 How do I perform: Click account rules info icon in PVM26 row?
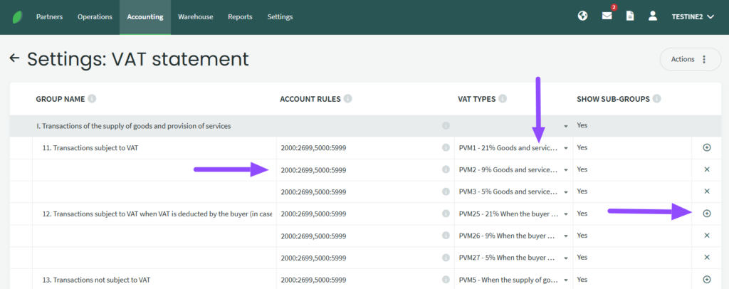pyautogui.click(x=446, y=236)
